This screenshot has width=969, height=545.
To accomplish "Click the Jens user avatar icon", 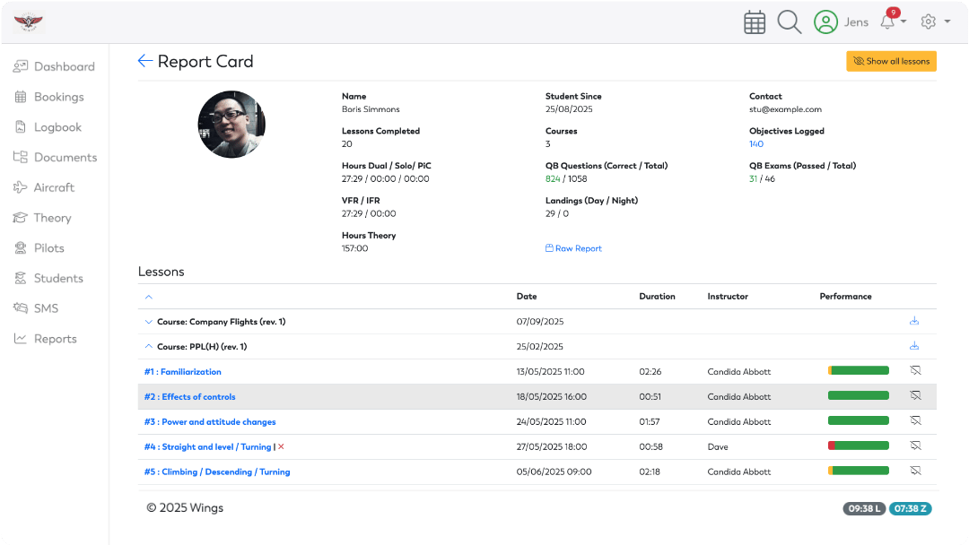I will (825, 22).
